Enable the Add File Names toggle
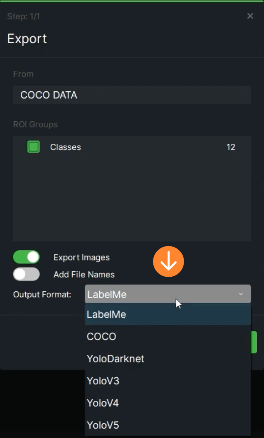 tap(26, 274)
